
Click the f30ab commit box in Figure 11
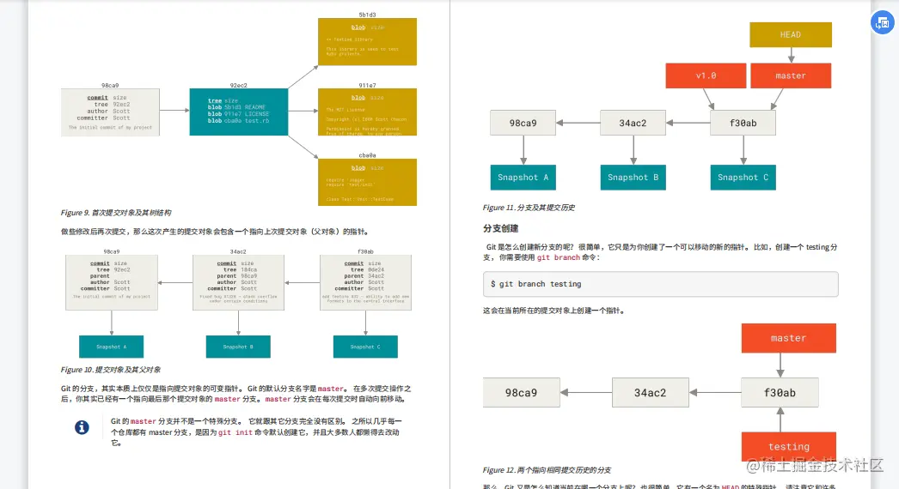tap(743, 124)
